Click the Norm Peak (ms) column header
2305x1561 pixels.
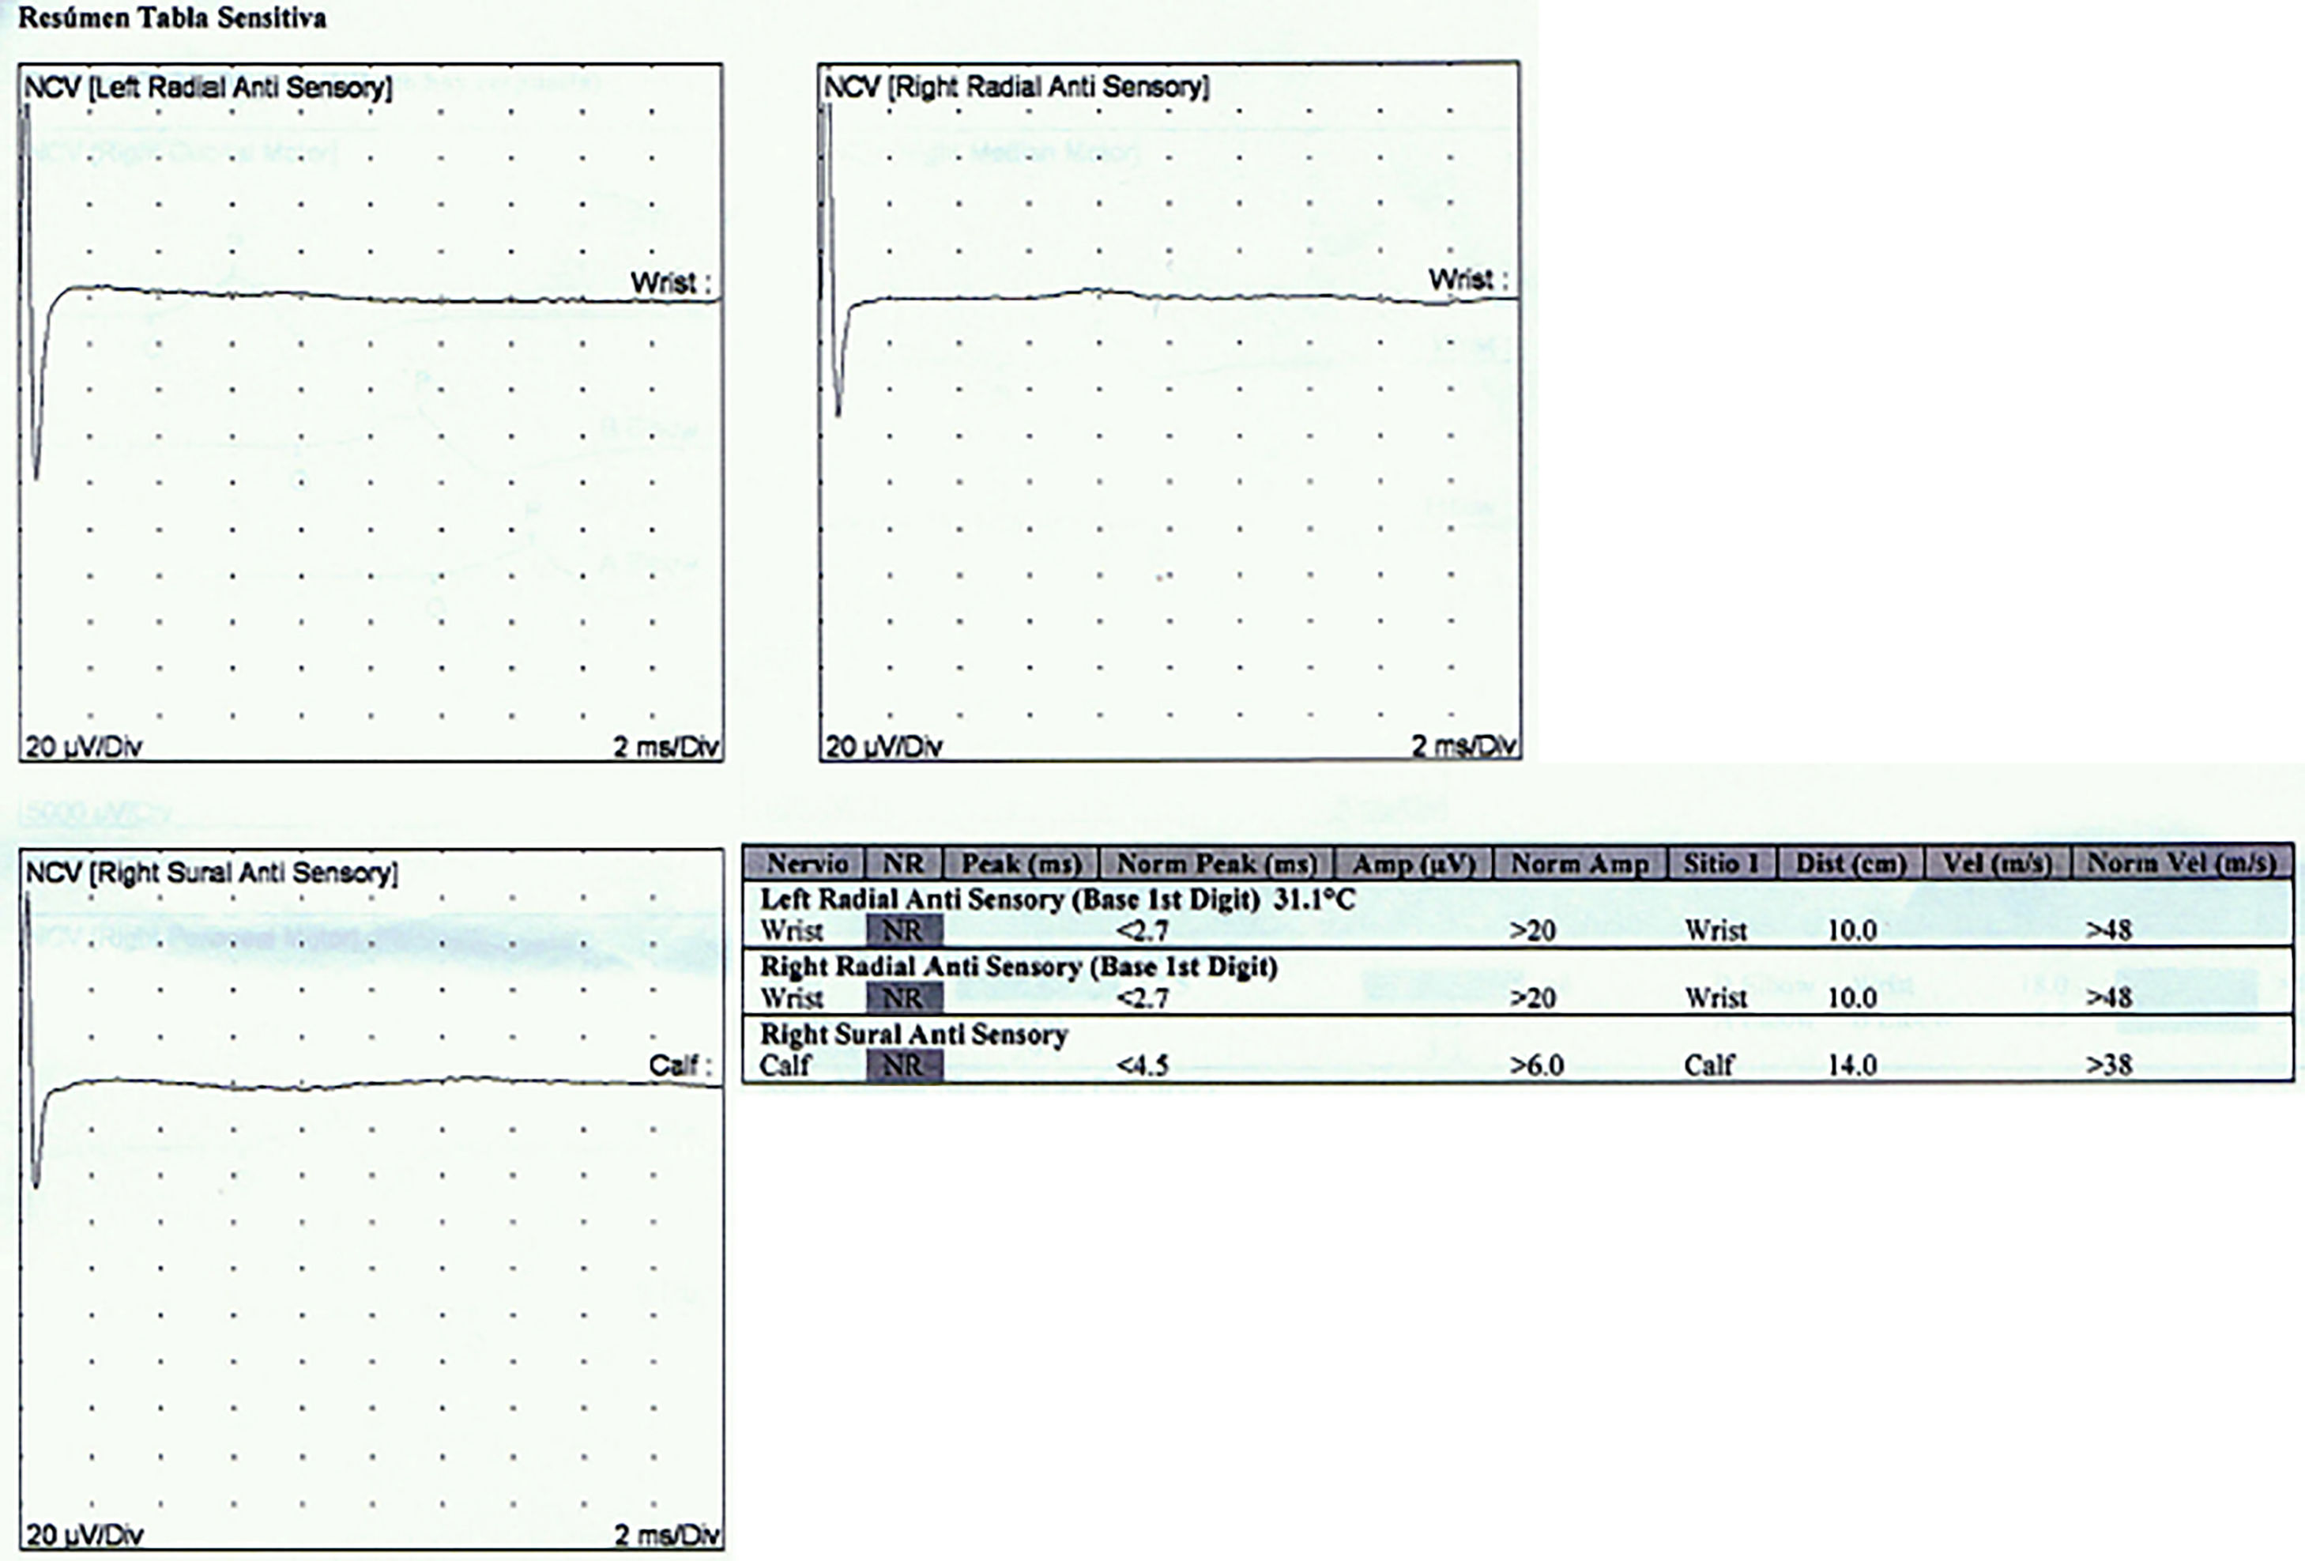[x=1216, y=864]
